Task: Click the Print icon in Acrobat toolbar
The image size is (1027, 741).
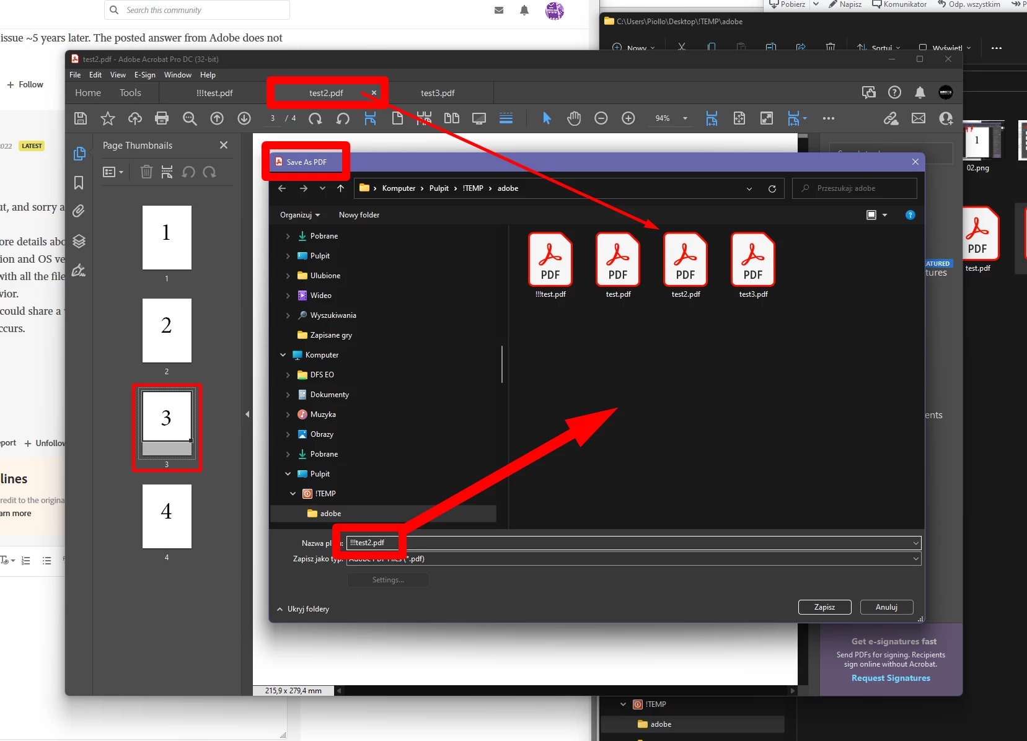Action: (162, 118)
